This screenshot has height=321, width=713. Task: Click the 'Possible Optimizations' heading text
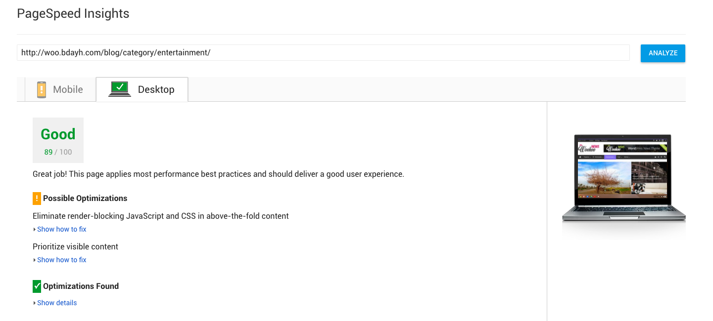coord(85,198)
